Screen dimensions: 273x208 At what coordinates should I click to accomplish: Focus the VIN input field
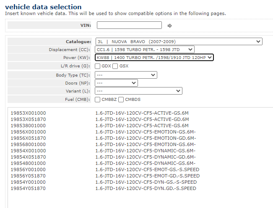pos(129,25)
